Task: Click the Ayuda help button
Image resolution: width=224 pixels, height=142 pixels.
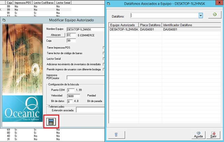Action: (x=198, y=135)
